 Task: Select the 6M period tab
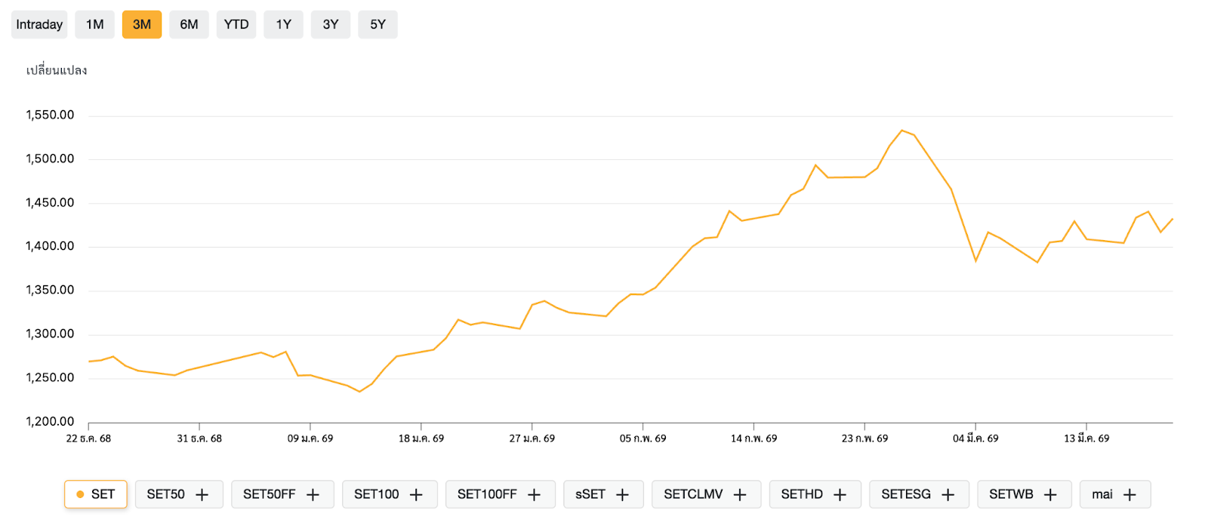click(x=189, y=25)
